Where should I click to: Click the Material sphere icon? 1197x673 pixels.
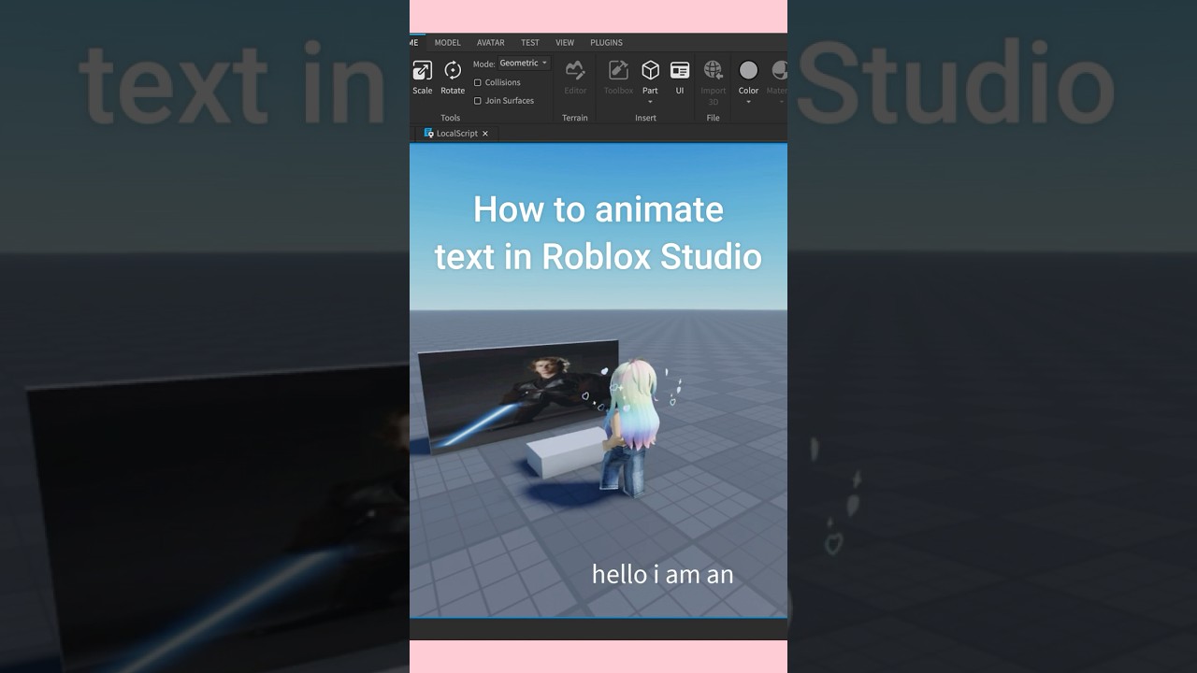(x=778, y=70)
